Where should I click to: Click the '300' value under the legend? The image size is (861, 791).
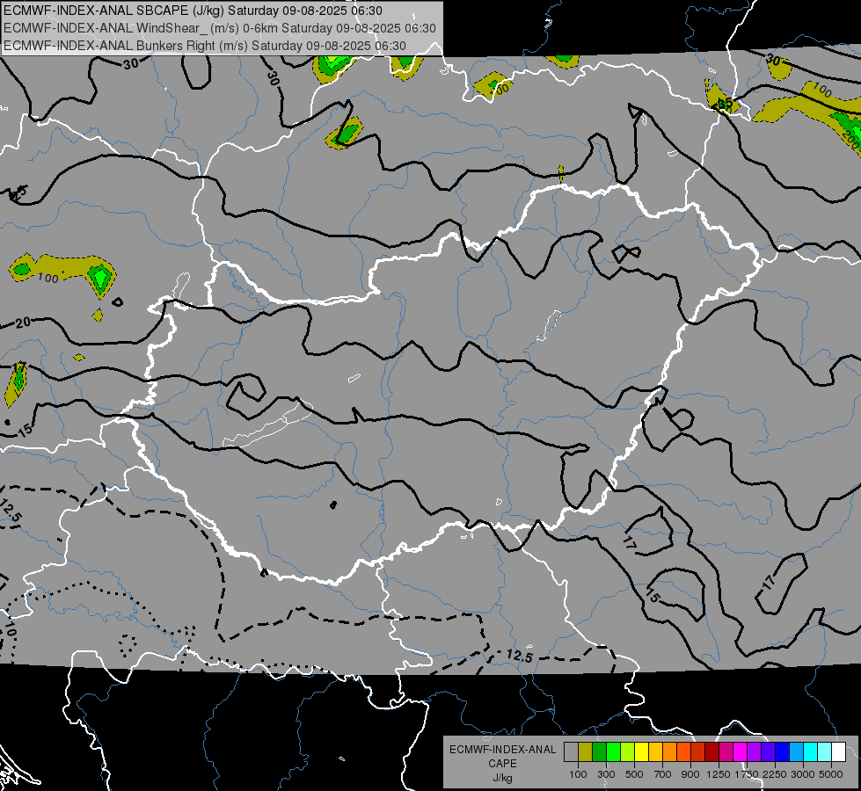pos(606,774)
